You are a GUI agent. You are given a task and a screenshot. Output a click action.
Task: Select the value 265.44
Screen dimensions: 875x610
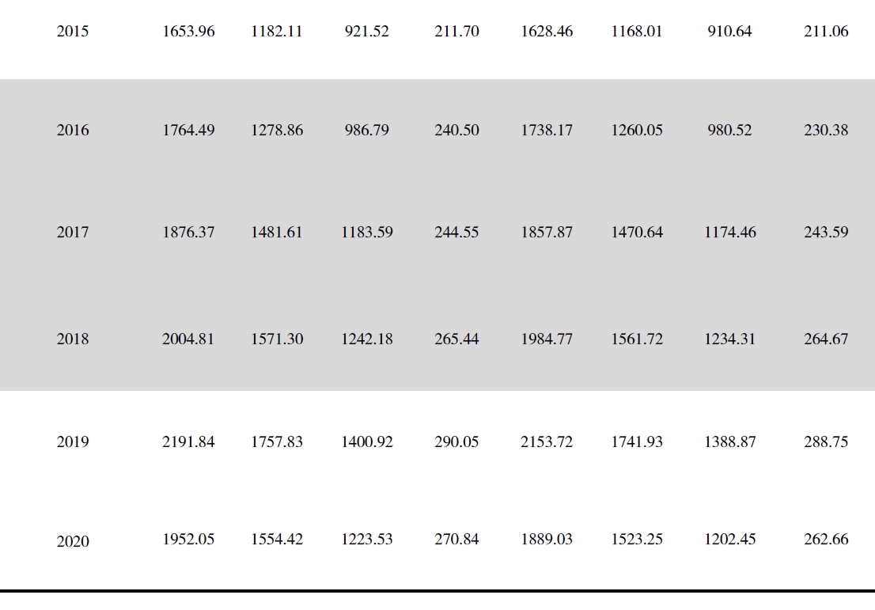coord(456,339)
